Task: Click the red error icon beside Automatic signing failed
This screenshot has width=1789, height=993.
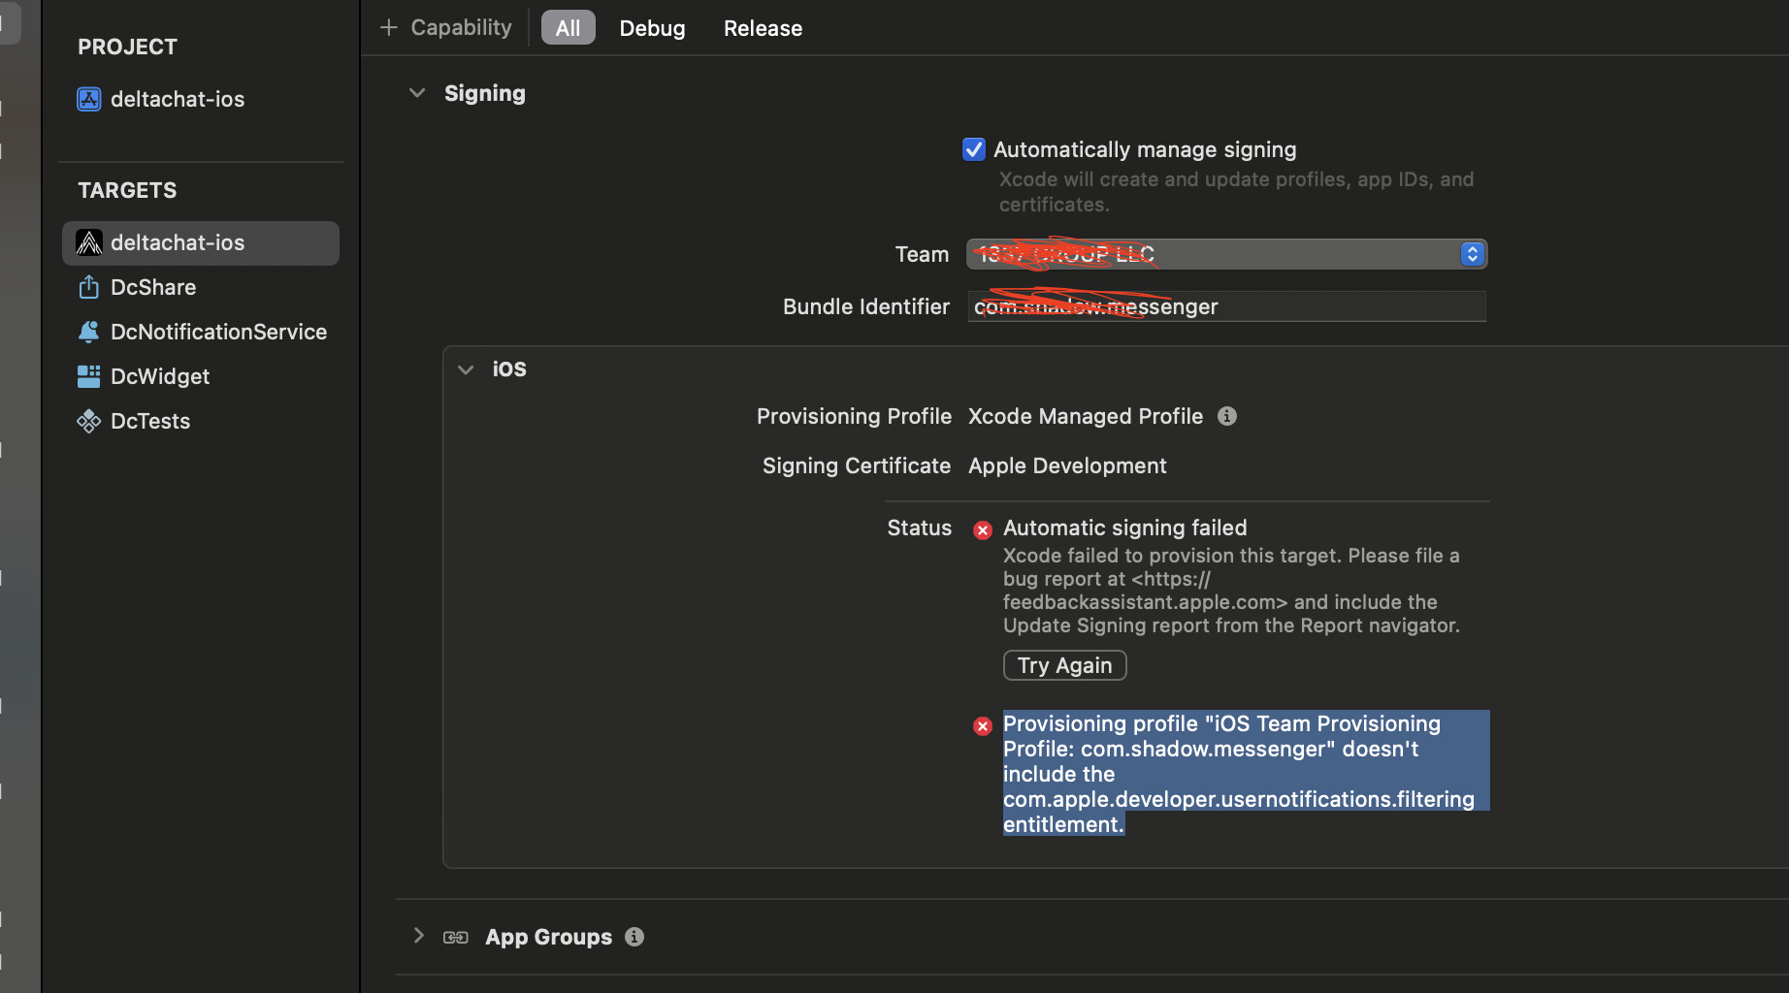Action: coord(983,529)
